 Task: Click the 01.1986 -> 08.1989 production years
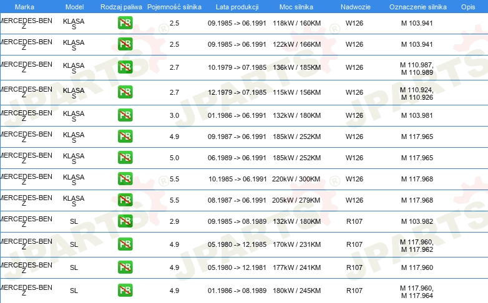pos(237,291)
